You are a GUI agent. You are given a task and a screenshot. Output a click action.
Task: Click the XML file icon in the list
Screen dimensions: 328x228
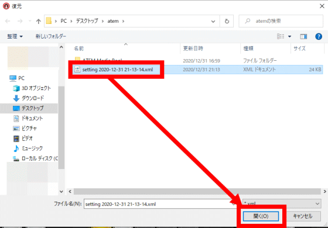pyautogui.click(x=77, y=70)
